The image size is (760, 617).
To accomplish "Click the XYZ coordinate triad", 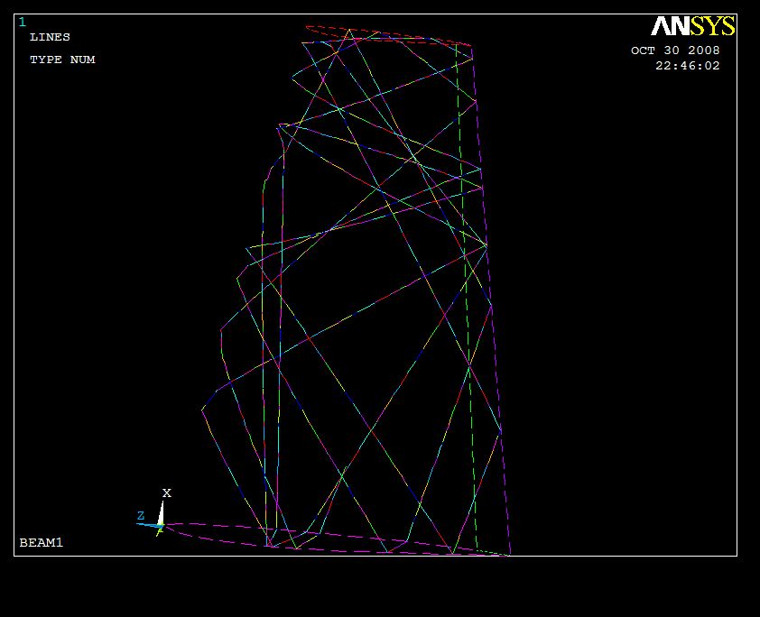I will point(154,513).
